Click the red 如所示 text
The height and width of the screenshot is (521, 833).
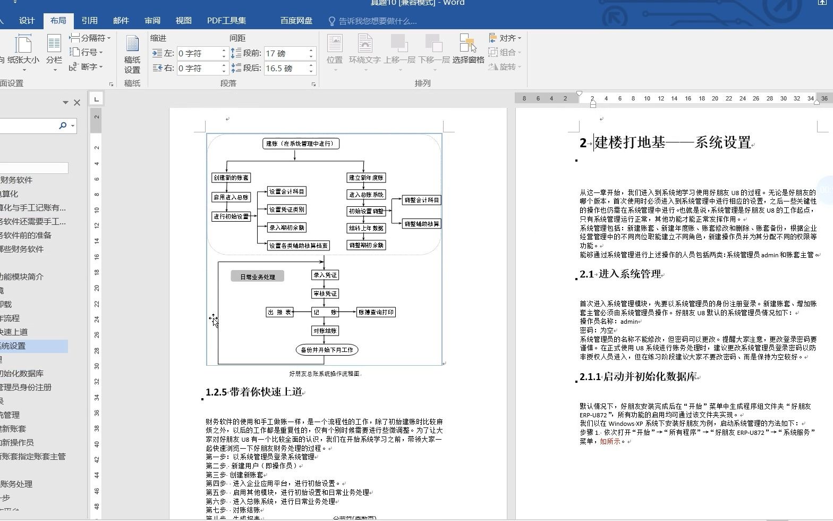610,442
